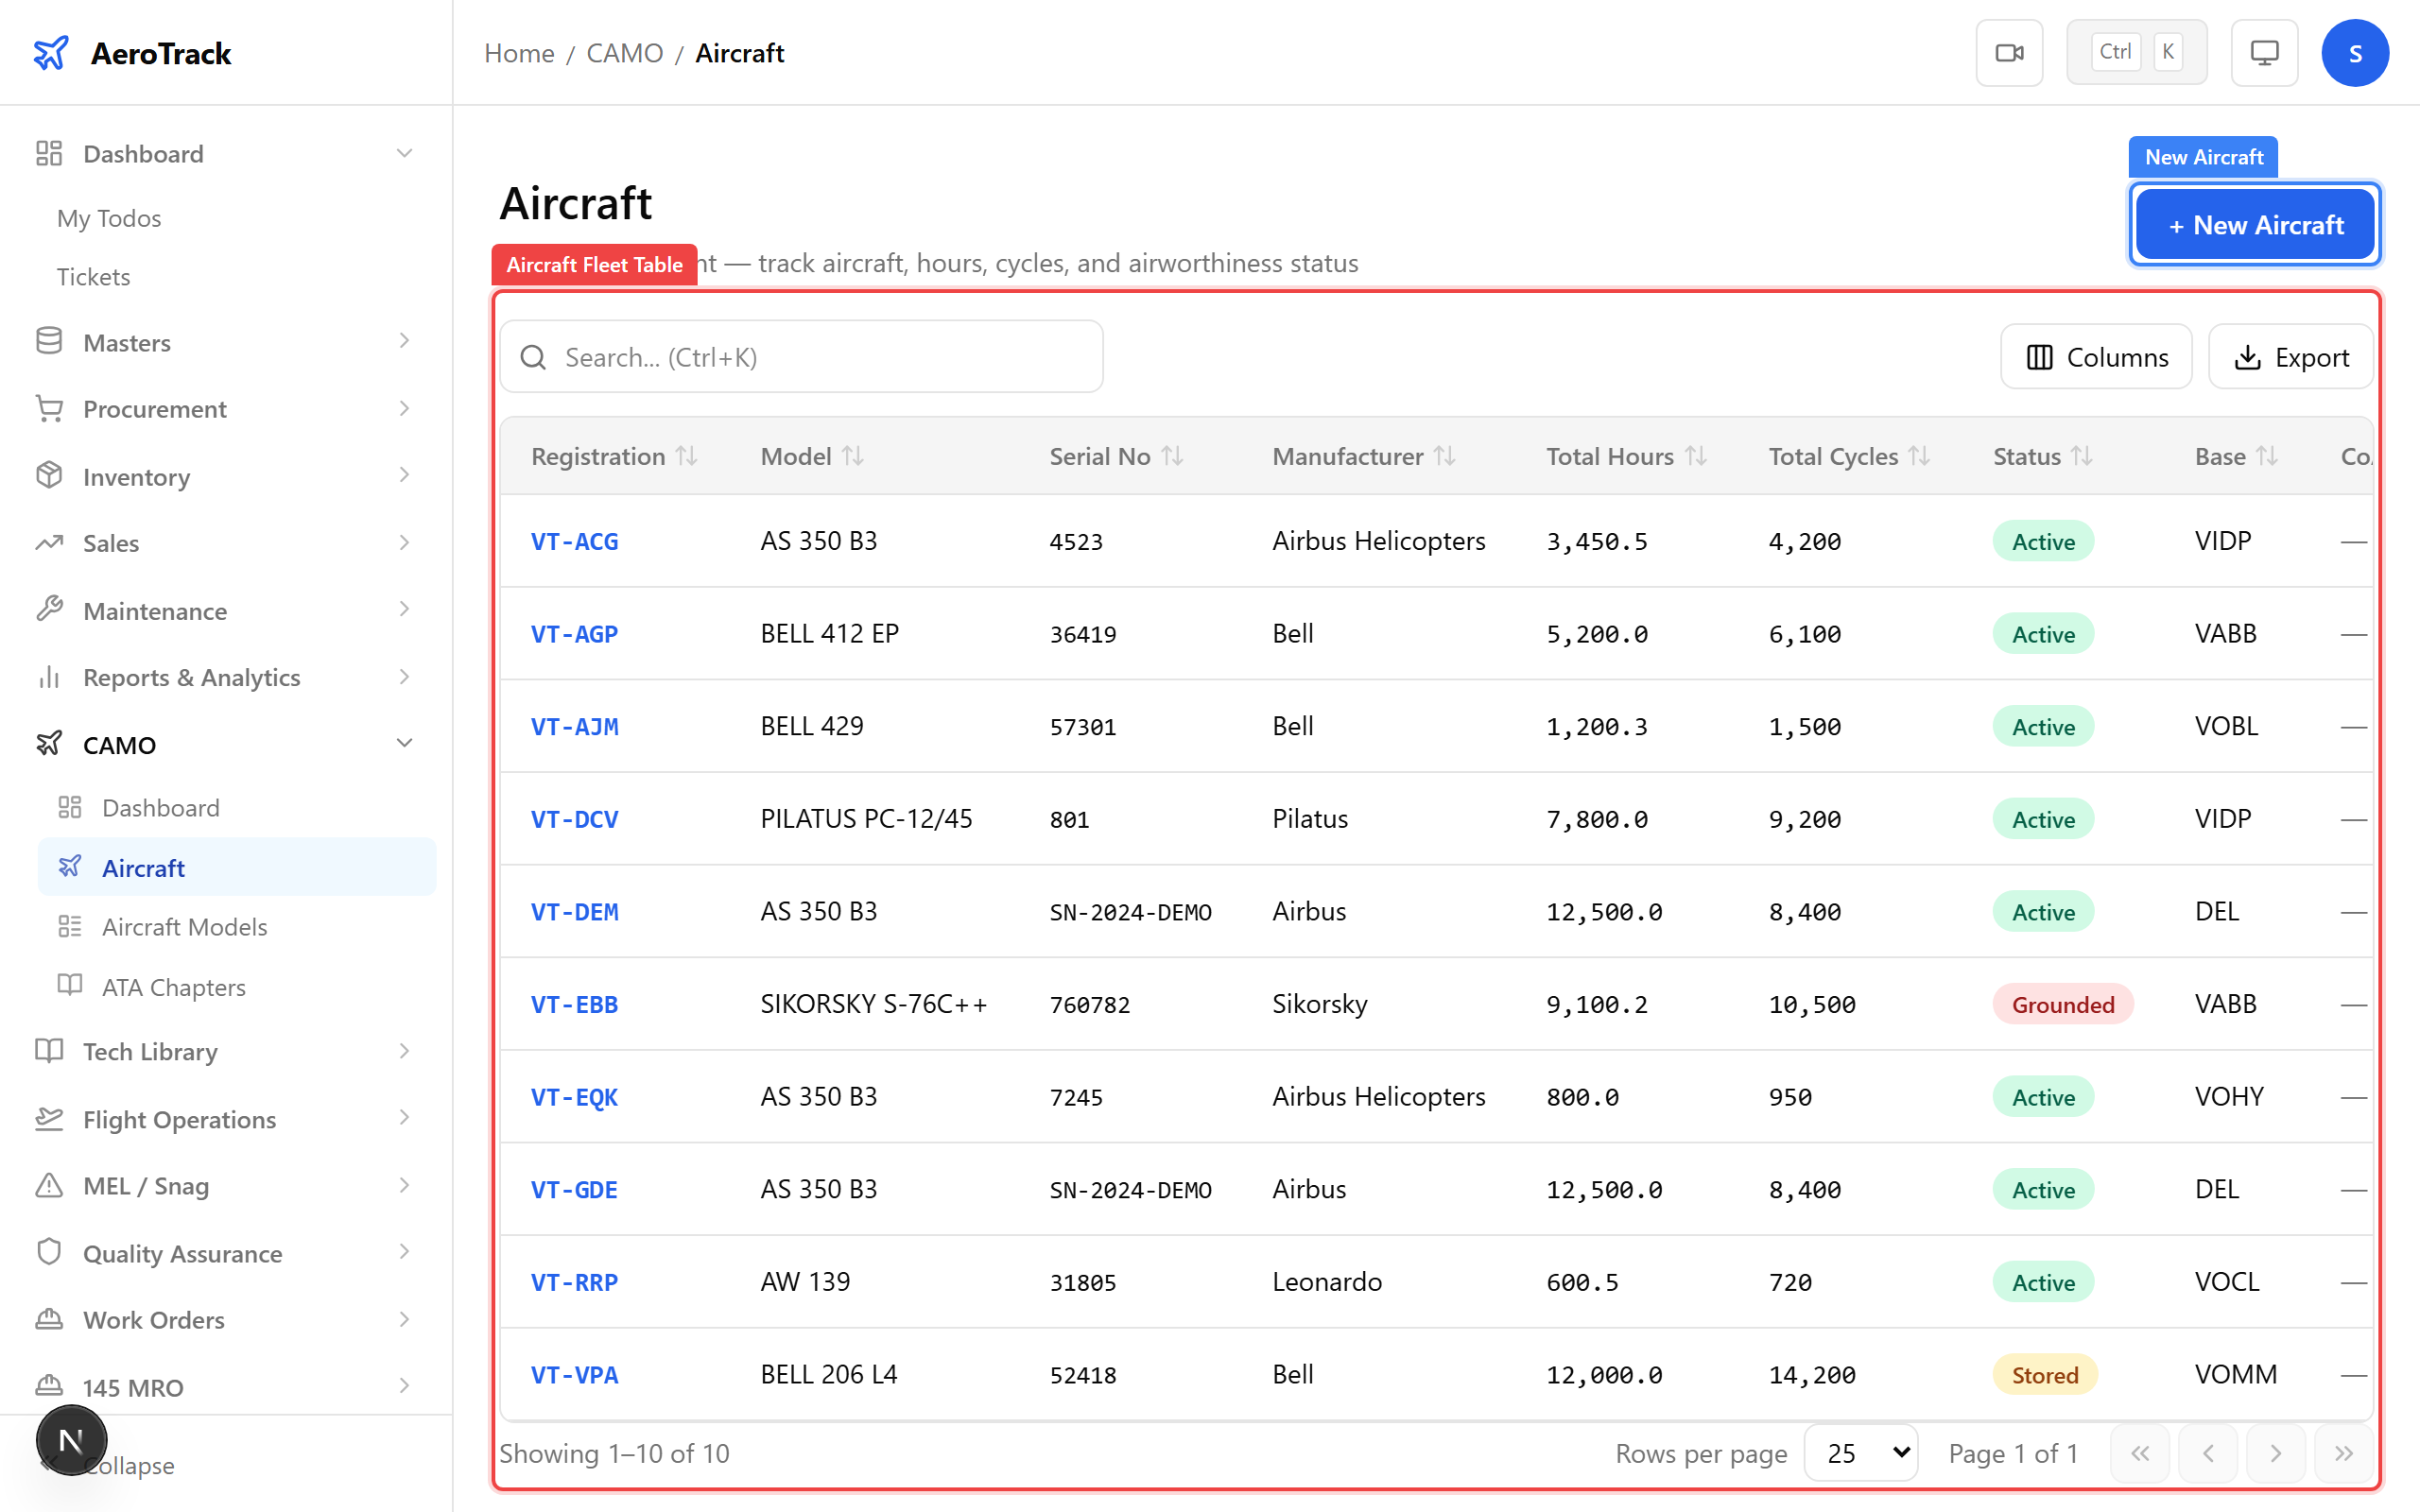Click the CAMO airplane icon in sidebar
The height and width of the screenshot is (1512, 2420).
point(49,743)
